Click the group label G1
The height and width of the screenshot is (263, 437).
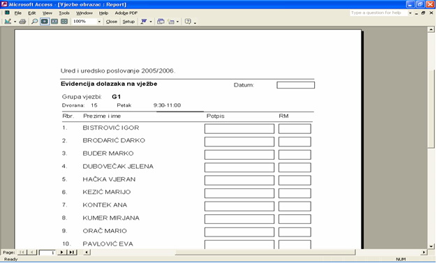(116, 97)
